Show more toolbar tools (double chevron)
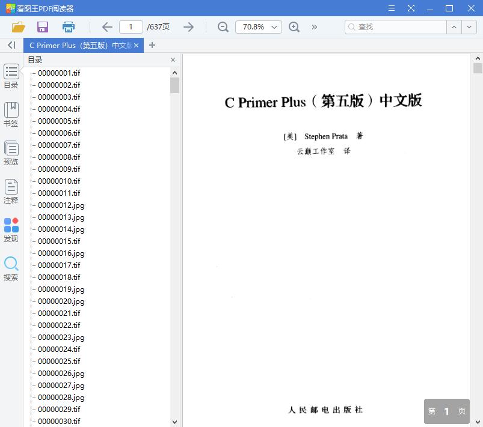The width and height of the screenshot is (483, 427). (x=314, y=27)
